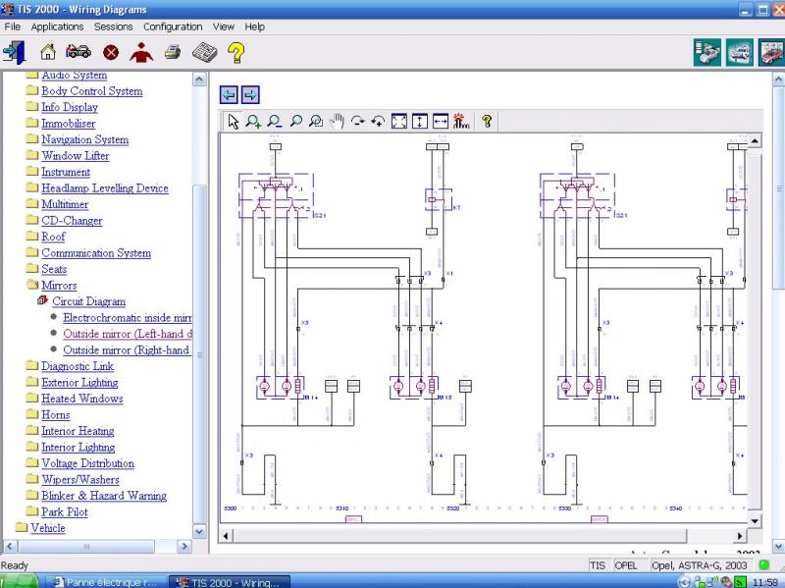This screenshot has height=588, width=785.
Task: Click tree panel vertical scrollbar thumb
Action: coord(199,354)
